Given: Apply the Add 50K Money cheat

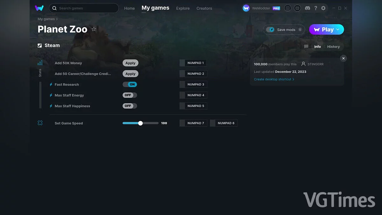Looking at the screenshot, I should [131, 63].
